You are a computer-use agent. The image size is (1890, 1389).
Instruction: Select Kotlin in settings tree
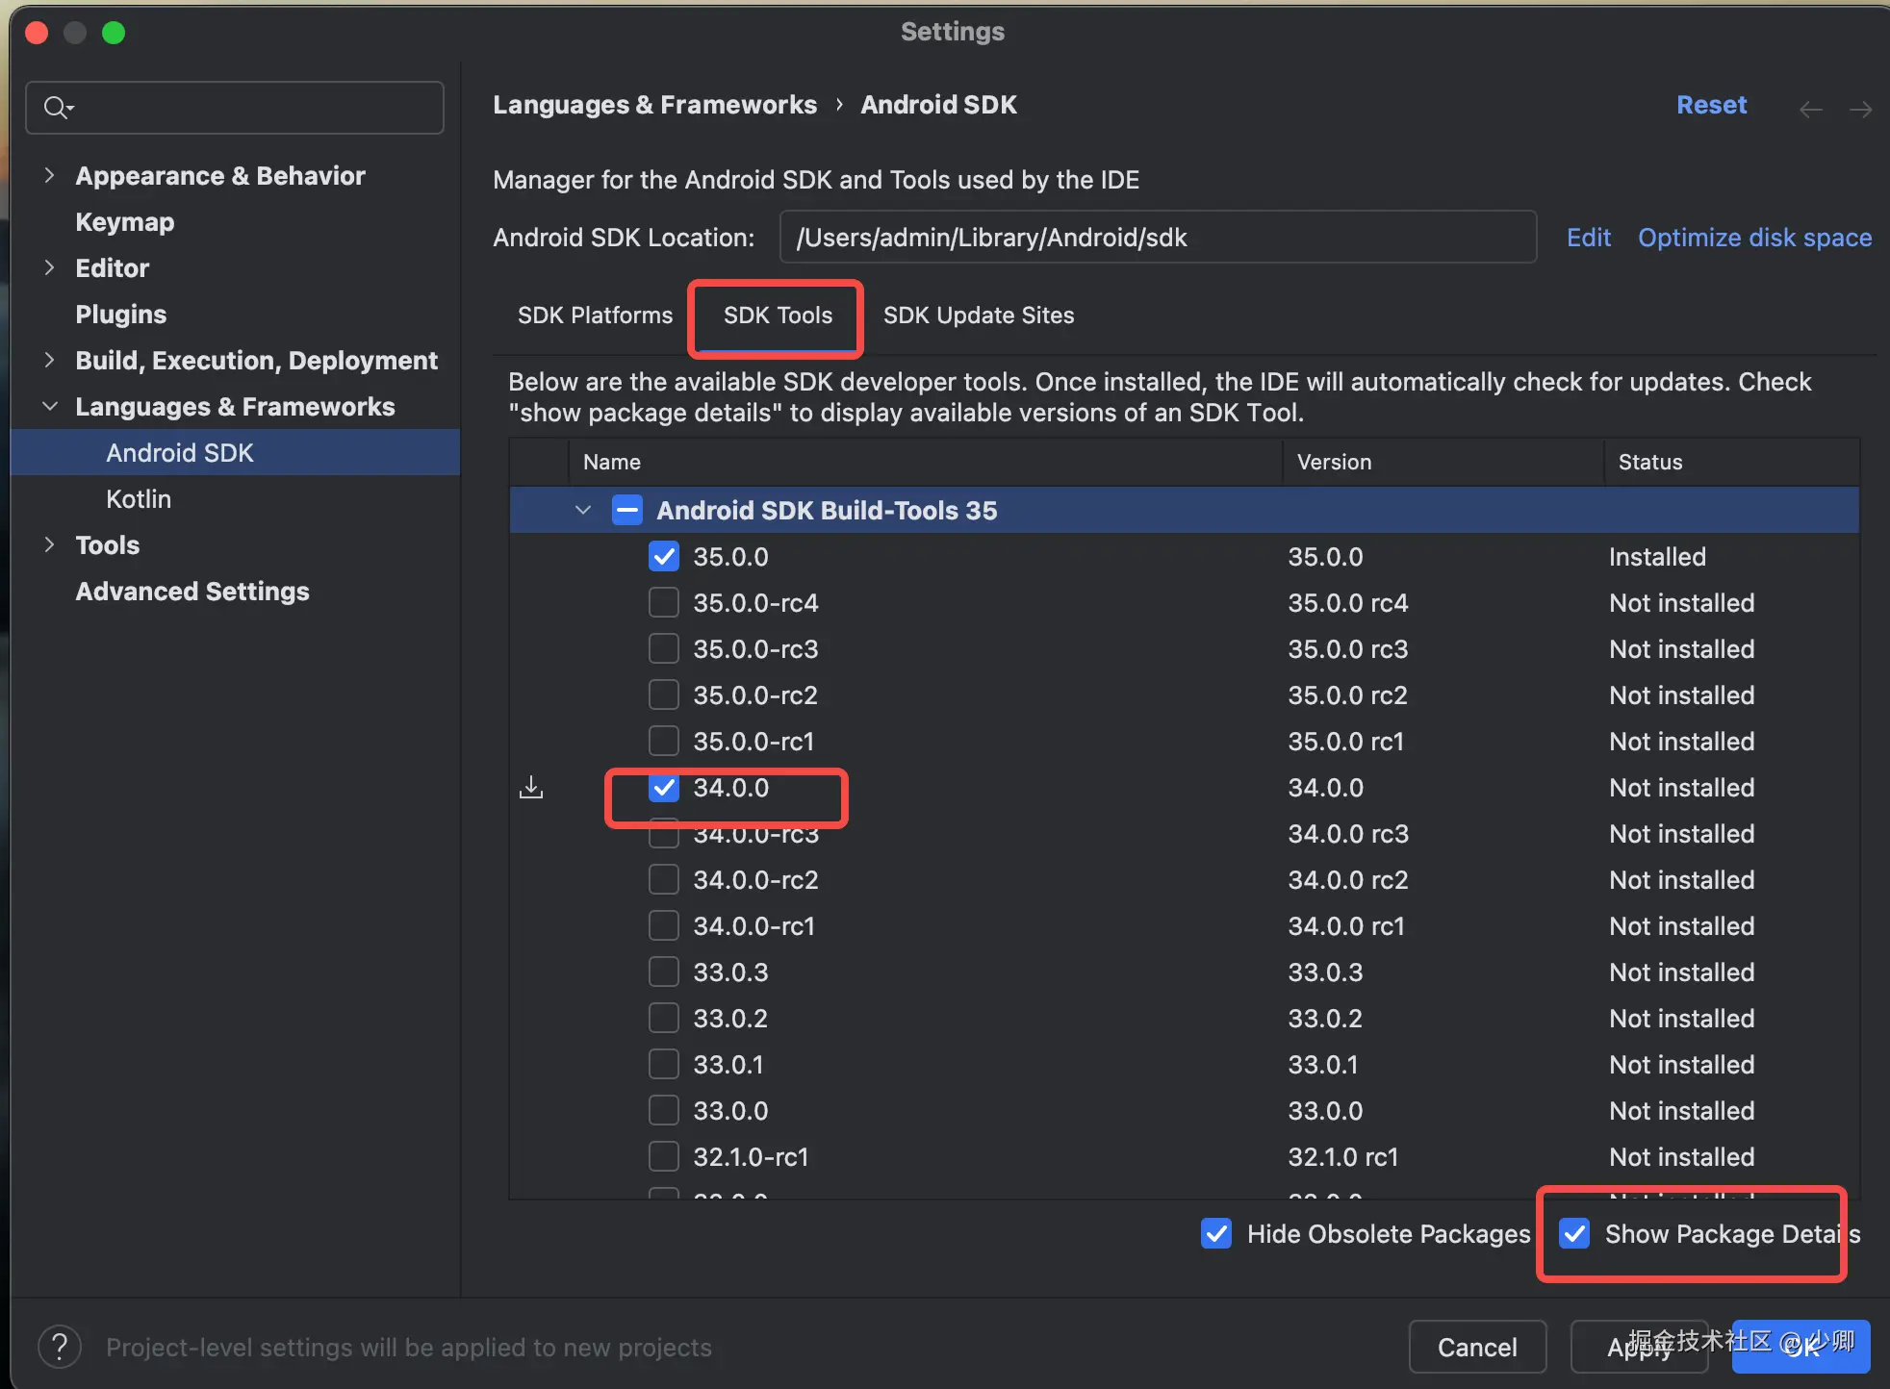click(x=139, y=499)
